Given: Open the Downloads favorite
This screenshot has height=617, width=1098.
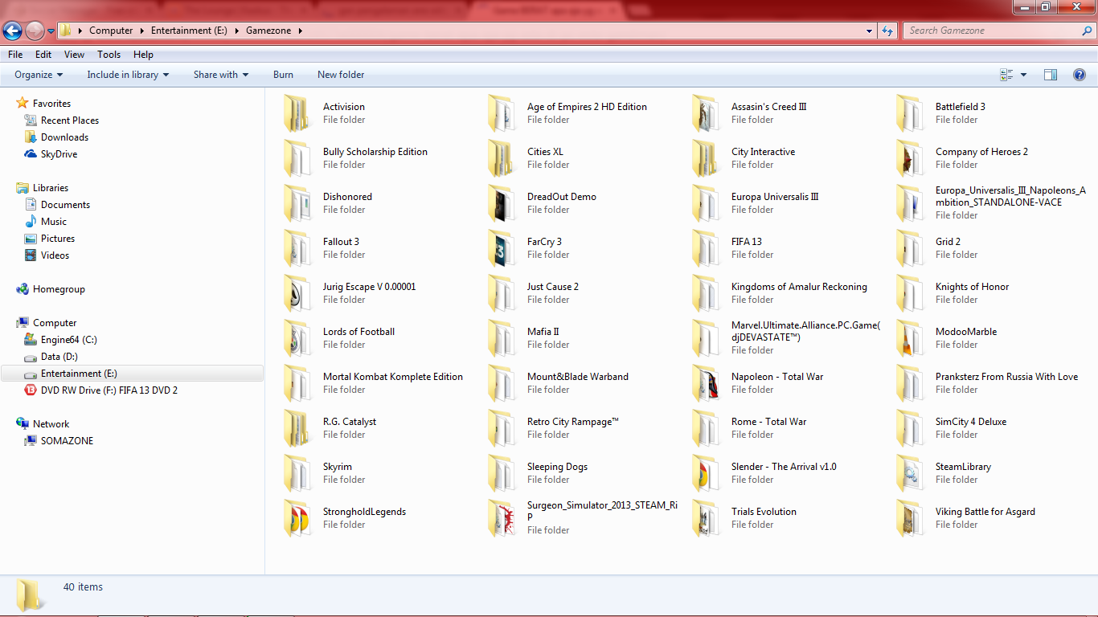Looking at the screenshot, I should coord(64,137).
